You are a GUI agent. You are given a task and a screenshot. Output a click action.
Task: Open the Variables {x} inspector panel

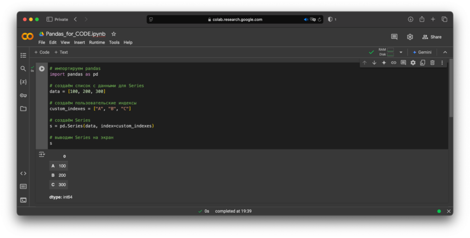pyautogui.click(x=23, y=82)
